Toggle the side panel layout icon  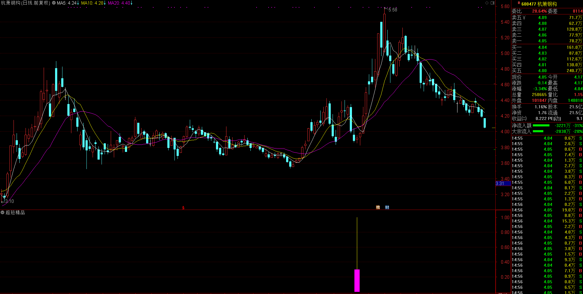(x=492, y=3)
